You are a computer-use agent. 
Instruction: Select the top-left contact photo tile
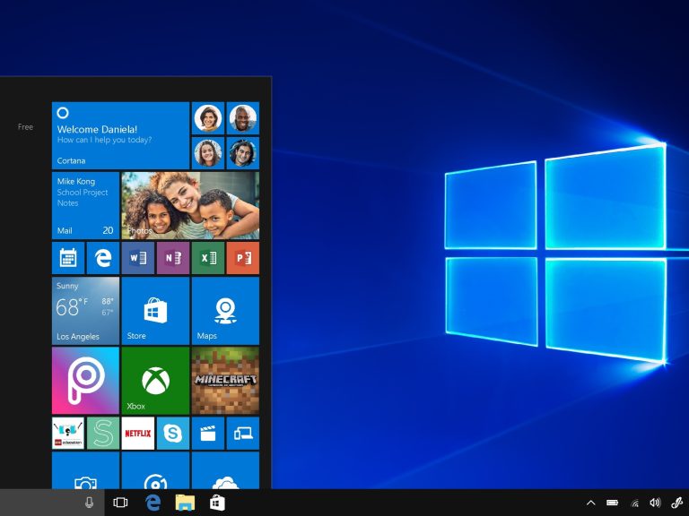coord(208,118)
